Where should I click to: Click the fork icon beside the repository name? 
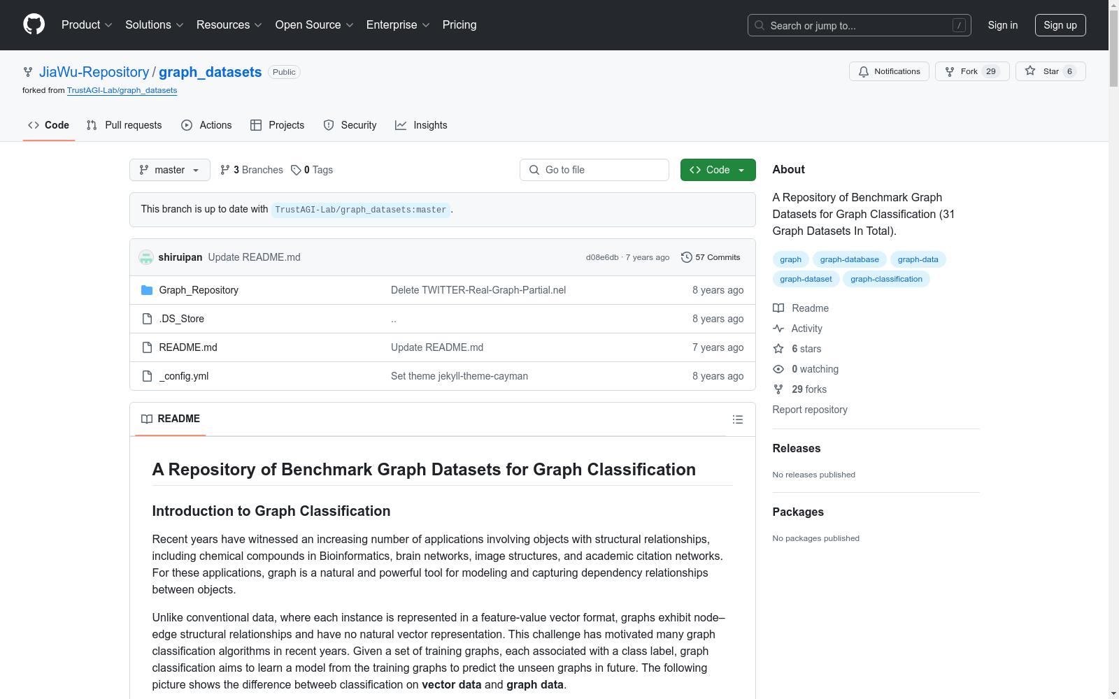coord(28,72)
